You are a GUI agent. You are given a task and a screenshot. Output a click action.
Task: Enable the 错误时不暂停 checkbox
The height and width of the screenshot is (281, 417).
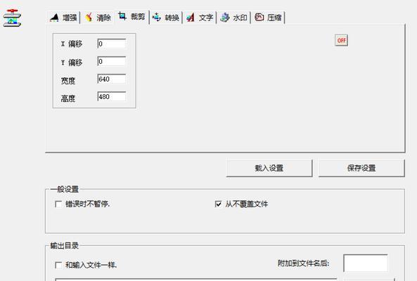pos(58,204)
